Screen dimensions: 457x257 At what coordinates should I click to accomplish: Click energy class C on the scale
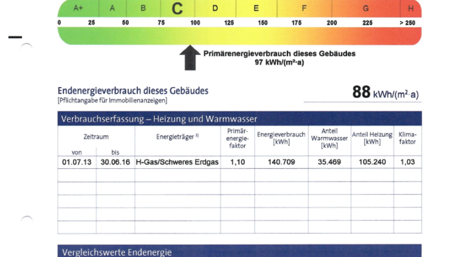point(178,8)
